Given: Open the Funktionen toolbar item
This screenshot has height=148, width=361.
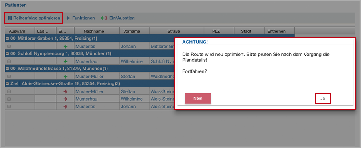Looking at the screenshot, I should [x=80, y=18].
